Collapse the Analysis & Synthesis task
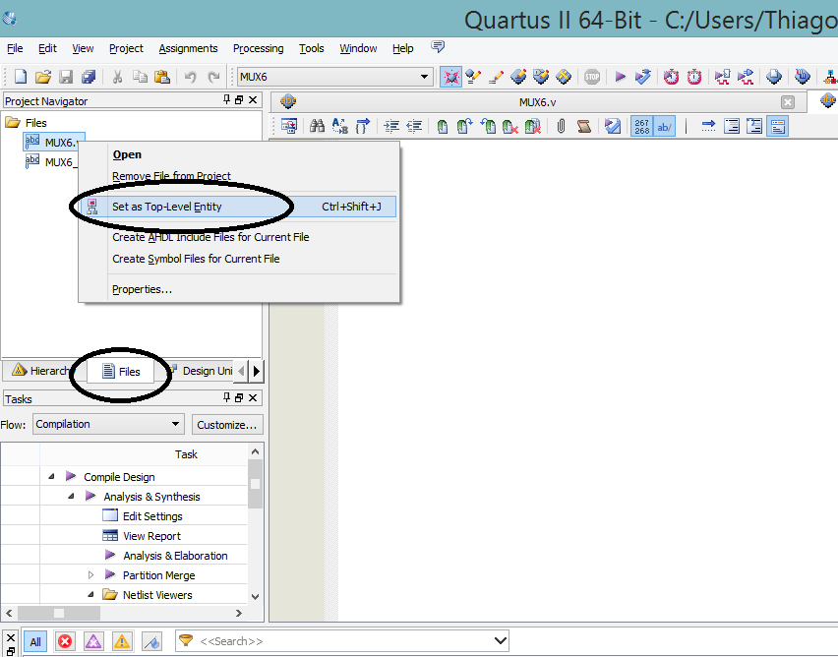Viewport: 838px width, 657px height. [71, 496]
